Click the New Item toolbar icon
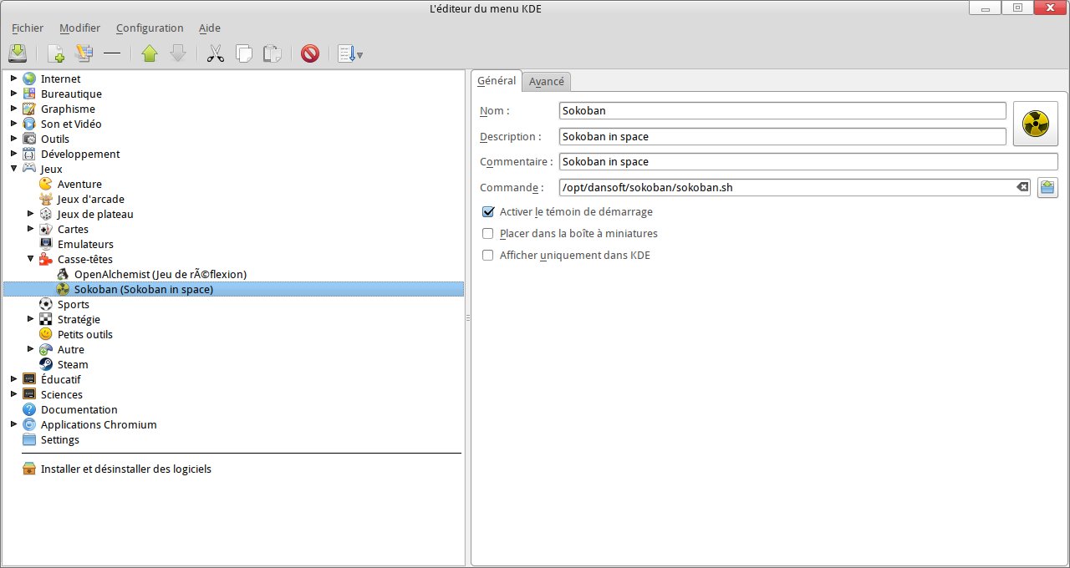 [x=56, y=53]
